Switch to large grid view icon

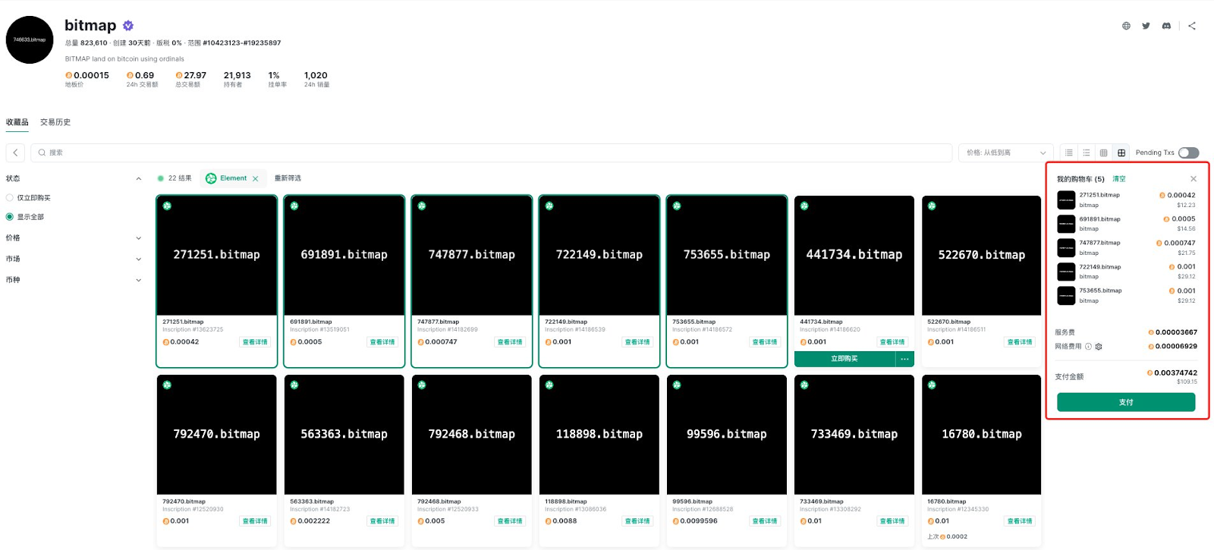coord(1121,152)
